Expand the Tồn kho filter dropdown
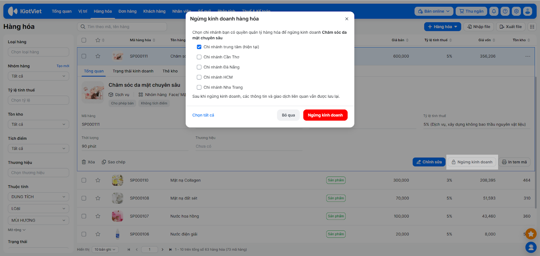 (x=38, y=124)
